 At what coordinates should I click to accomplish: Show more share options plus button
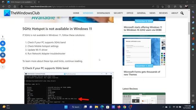[3, 67]
